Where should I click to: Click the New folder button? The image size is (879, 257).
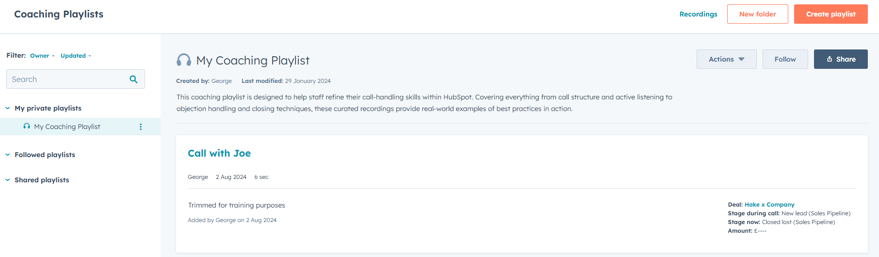click(x=757, y=14)
